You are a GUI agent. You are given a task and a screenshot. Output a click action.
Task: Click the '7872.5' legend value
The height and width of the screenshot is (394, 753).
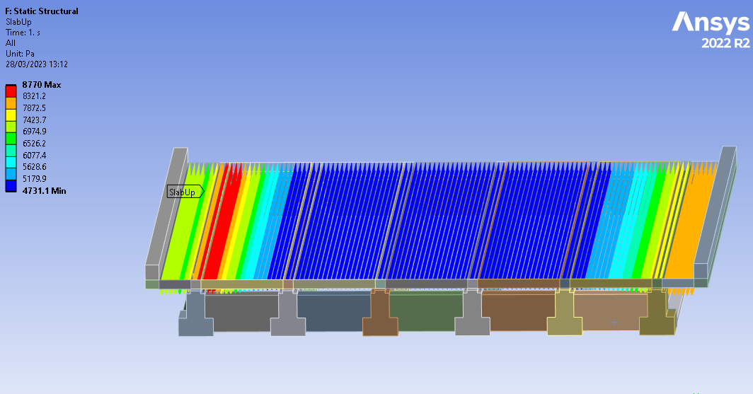[x=34, y=108]
